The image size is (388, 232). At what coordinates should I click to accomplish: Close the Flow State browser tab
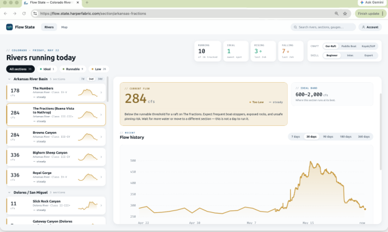[x=78, y=2]
